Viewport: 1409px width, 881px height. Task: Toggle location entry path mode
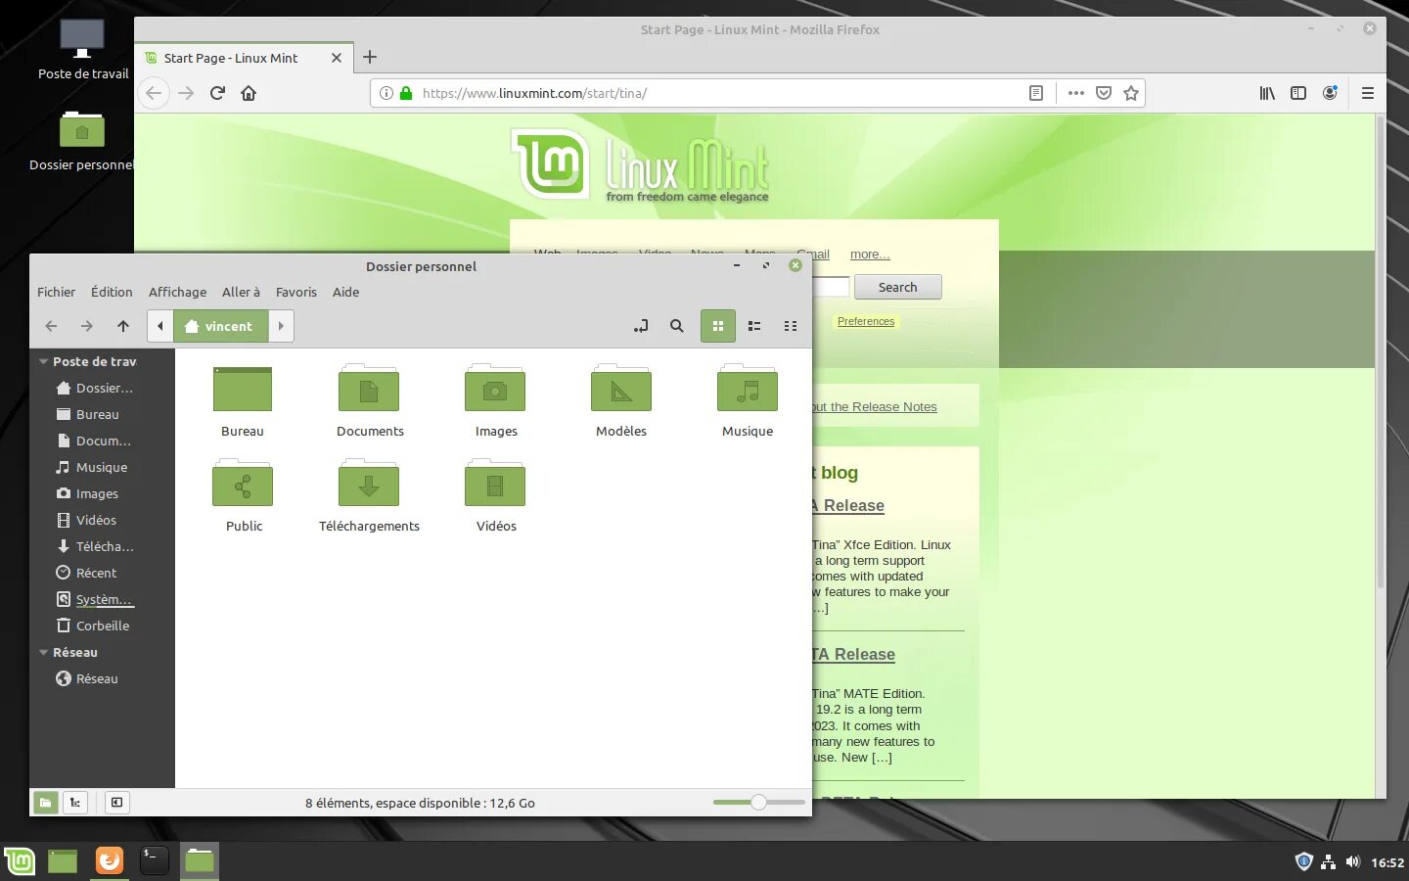coord(641,326)
